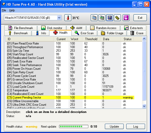
Task: Click the warning status in the C5 row
Action: 128,97
